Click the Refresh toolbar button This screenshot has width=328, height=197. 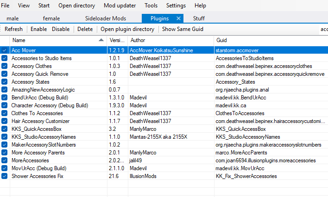point(13,29)
